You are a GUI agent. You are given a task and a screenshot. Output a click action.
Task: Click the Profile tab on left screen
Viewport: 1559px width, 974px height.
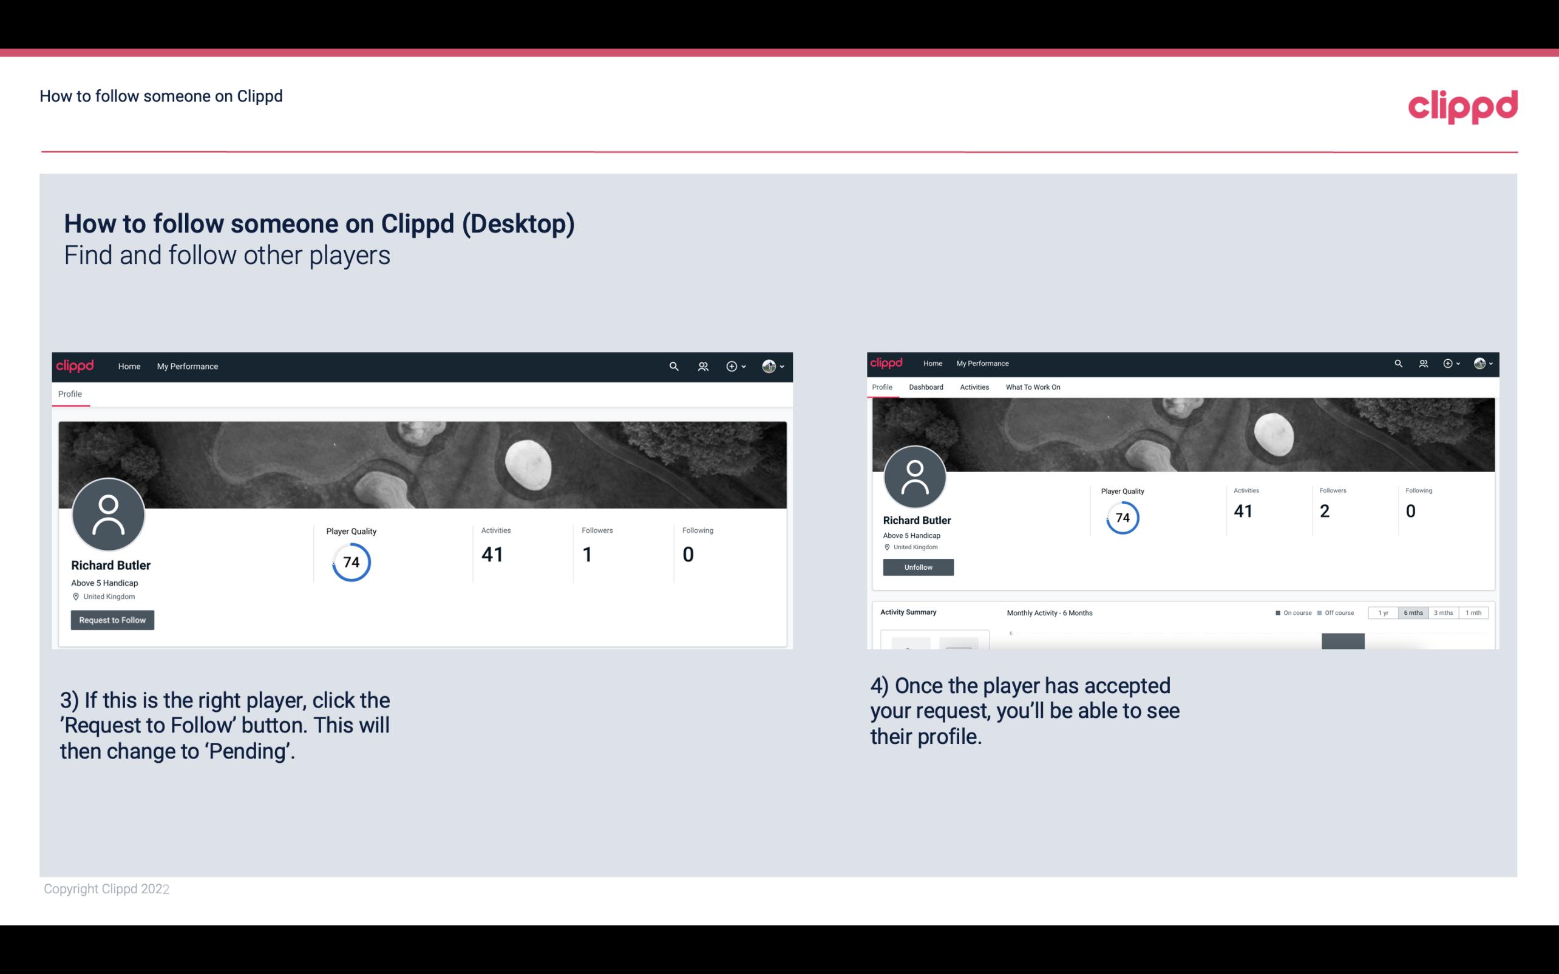coord(70,394)
